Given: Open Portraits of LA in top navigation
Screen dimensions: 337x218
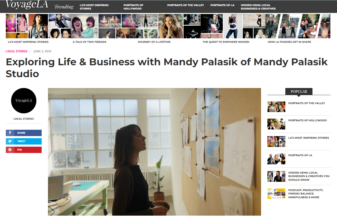Looking at the screenshot, I should tap(222, 5).
